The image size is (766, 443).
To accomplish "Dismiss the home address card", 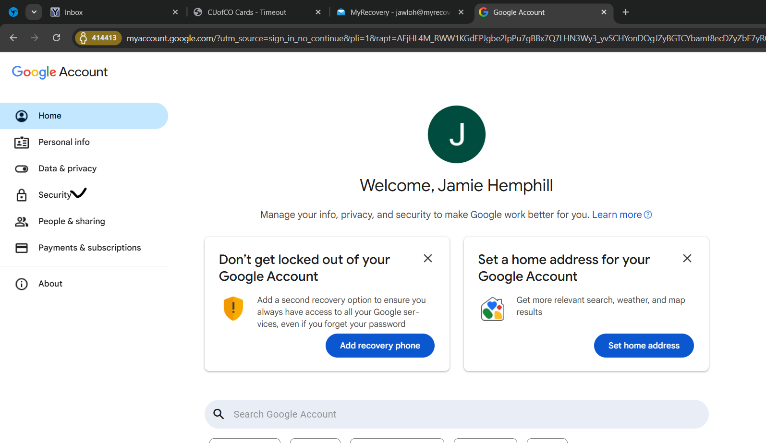I will coord(687,259).
